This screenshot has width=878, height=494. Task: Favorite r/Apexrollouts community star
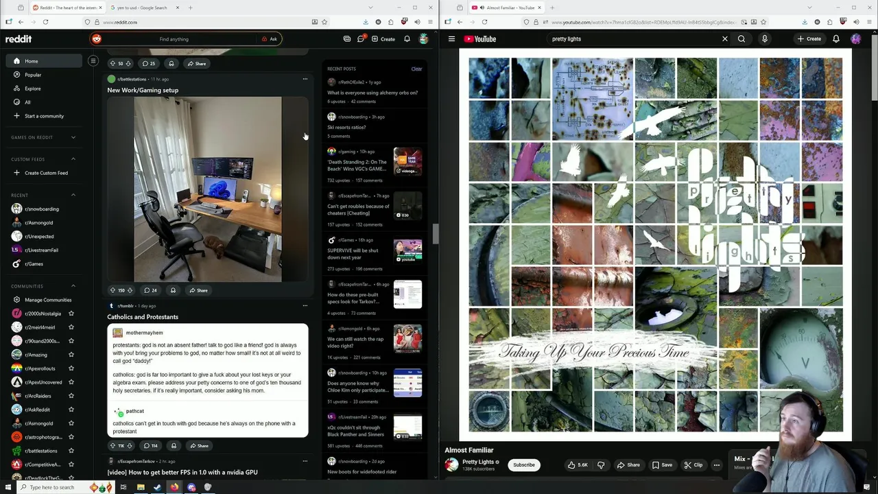point(71,368)
